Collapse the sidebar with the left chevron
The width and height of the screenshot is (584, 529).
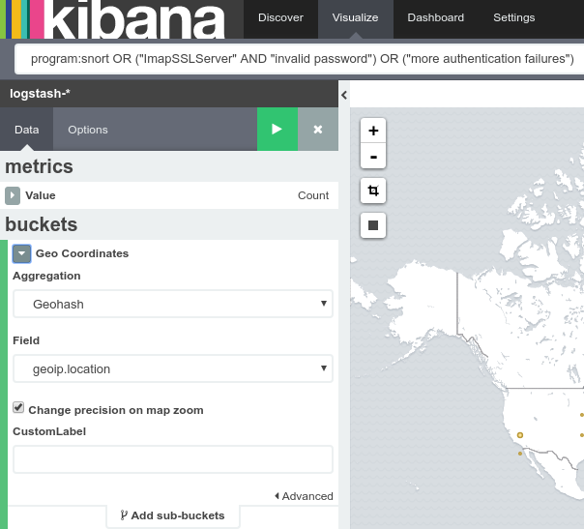[x=344, y=96]
